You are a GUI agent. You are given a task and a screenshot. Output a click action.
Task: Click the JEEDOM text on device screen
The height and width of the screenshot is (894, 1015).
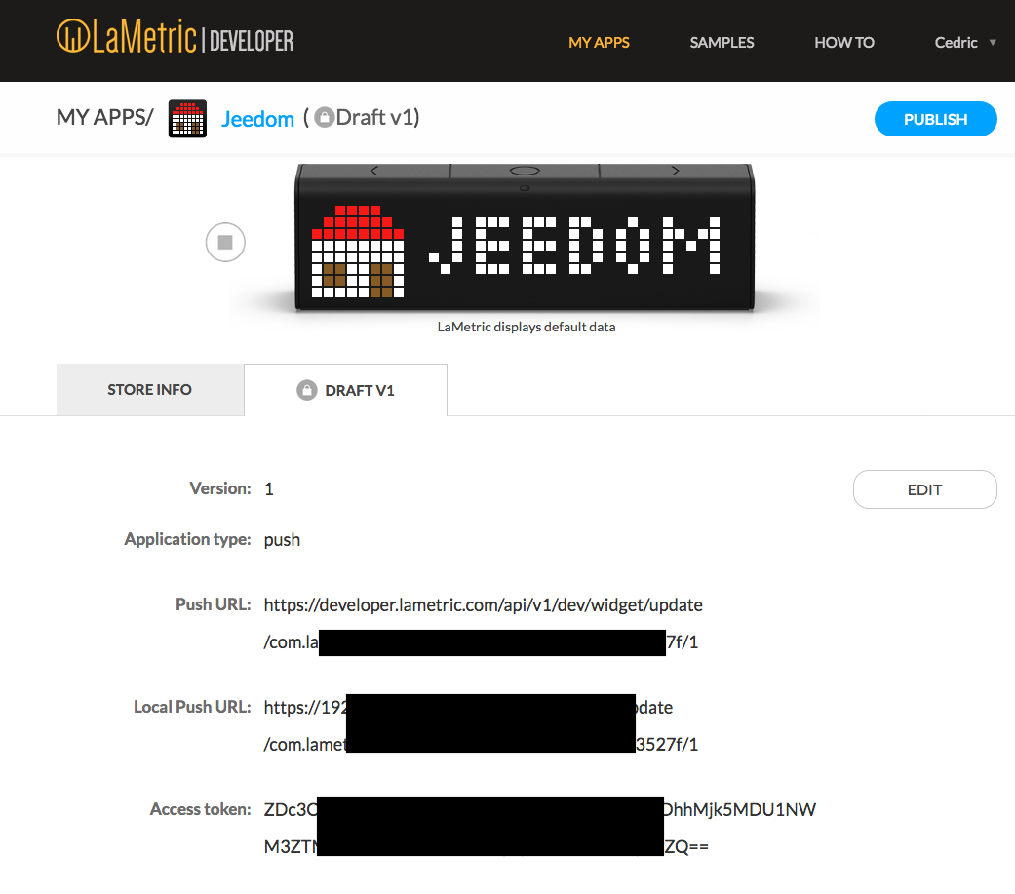tap(575, 246)
